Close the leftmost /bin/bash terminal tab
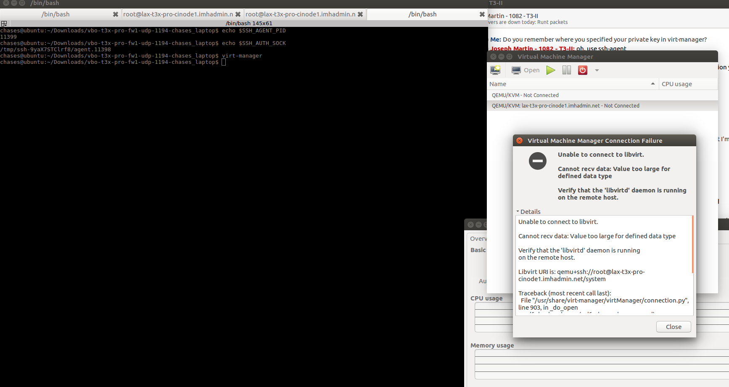 point(116,14)
